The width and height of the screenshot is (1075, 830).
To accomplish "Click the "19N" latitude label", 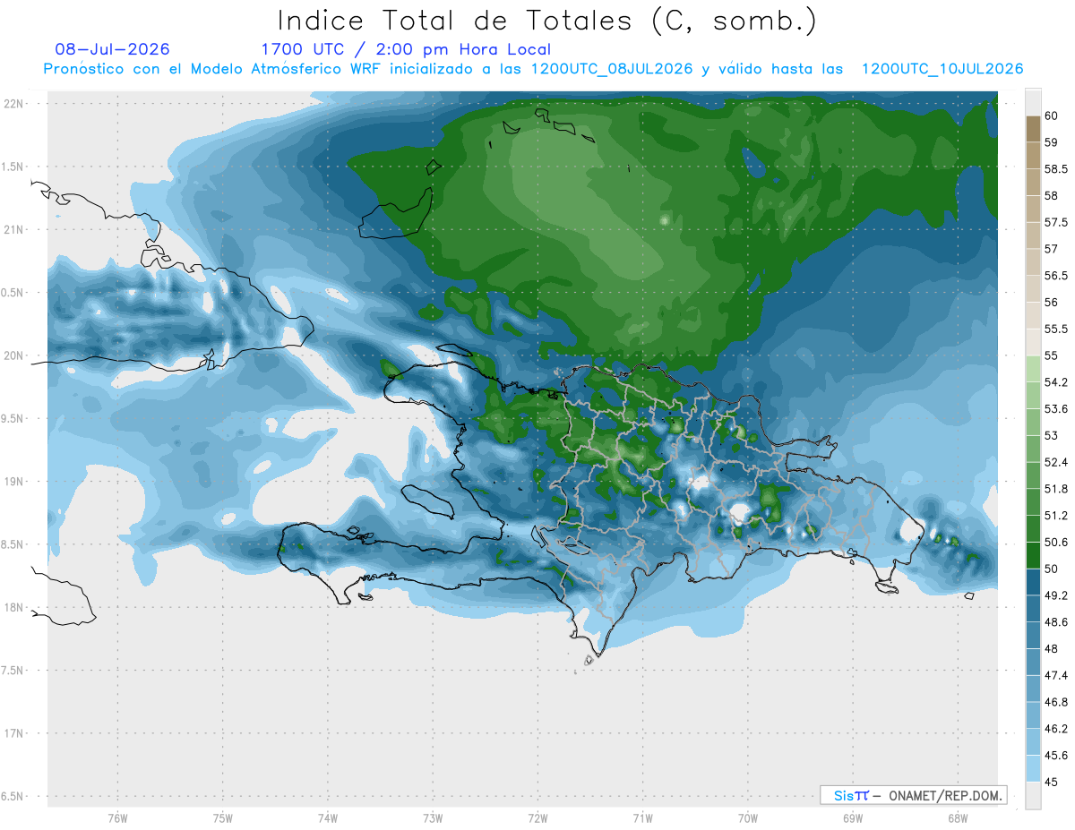I will pos(13,481).
